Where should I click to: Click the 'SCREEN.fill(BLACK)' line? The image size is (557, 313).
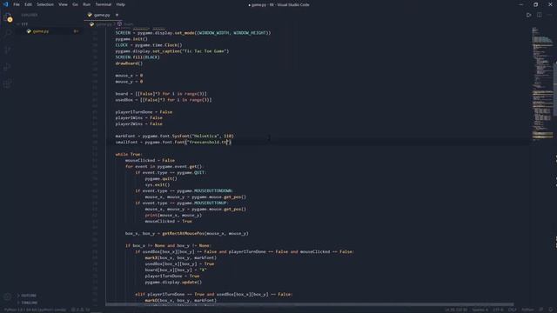138,57
